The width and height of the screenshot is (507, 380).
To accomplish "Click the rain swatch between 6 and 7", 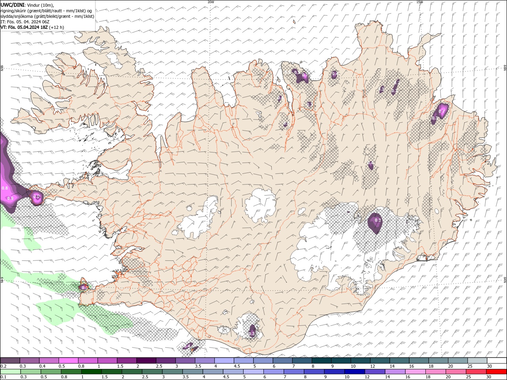I will pos(273,372).
